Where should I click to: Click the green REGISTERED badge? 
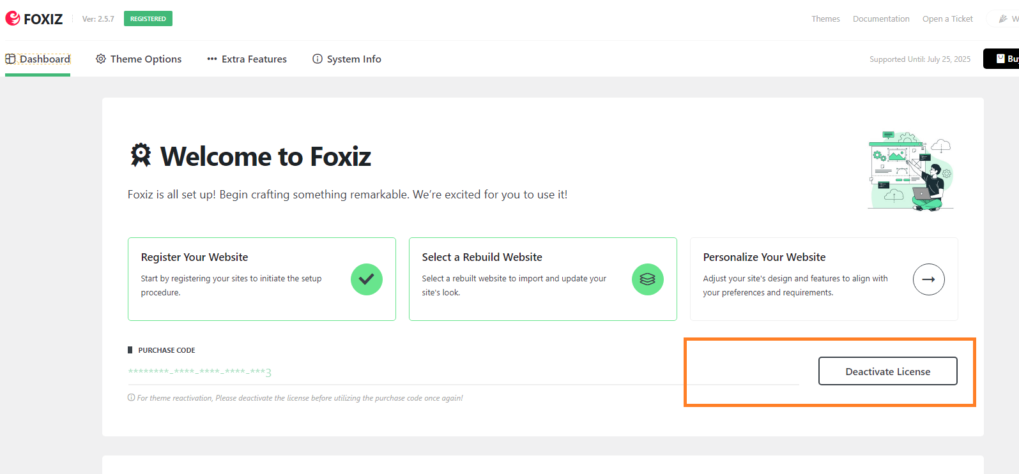pyautogui.click(x=148, y=19)
